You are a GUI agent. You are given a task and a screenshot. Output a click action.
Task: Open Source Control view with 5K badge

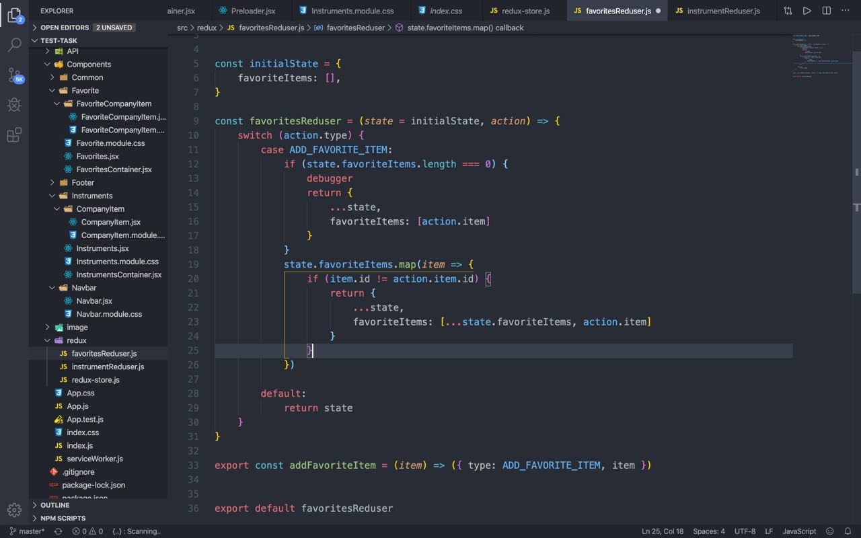(14, 75)
